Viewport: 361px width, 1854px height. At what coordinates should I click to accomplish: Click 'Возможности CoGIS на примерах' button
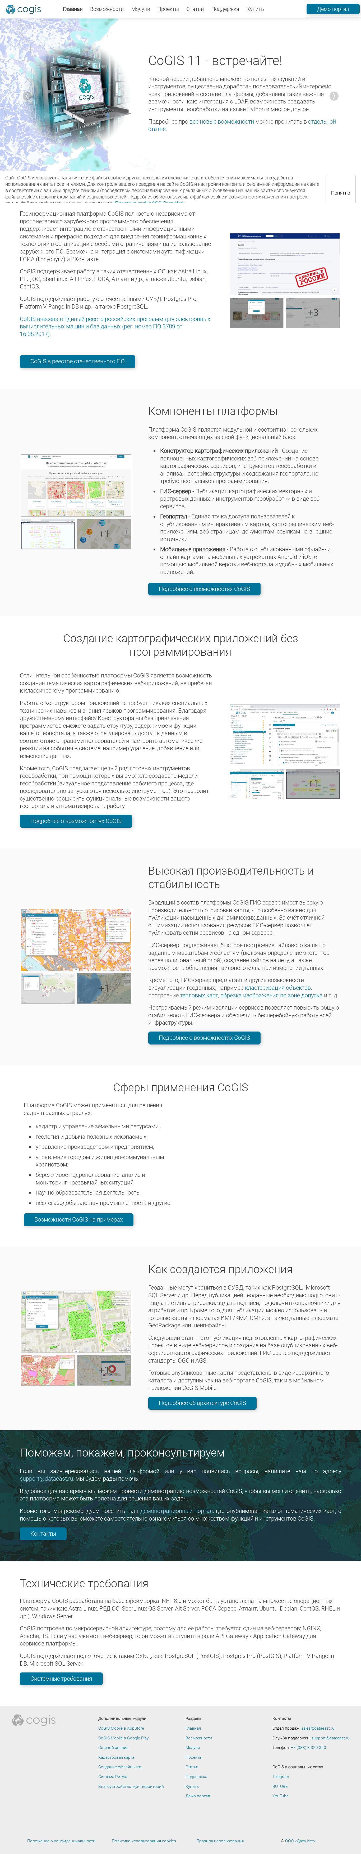pos(78,1220)
